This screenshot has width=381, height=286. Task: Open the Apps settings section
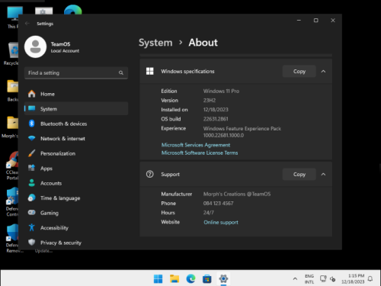76,169
